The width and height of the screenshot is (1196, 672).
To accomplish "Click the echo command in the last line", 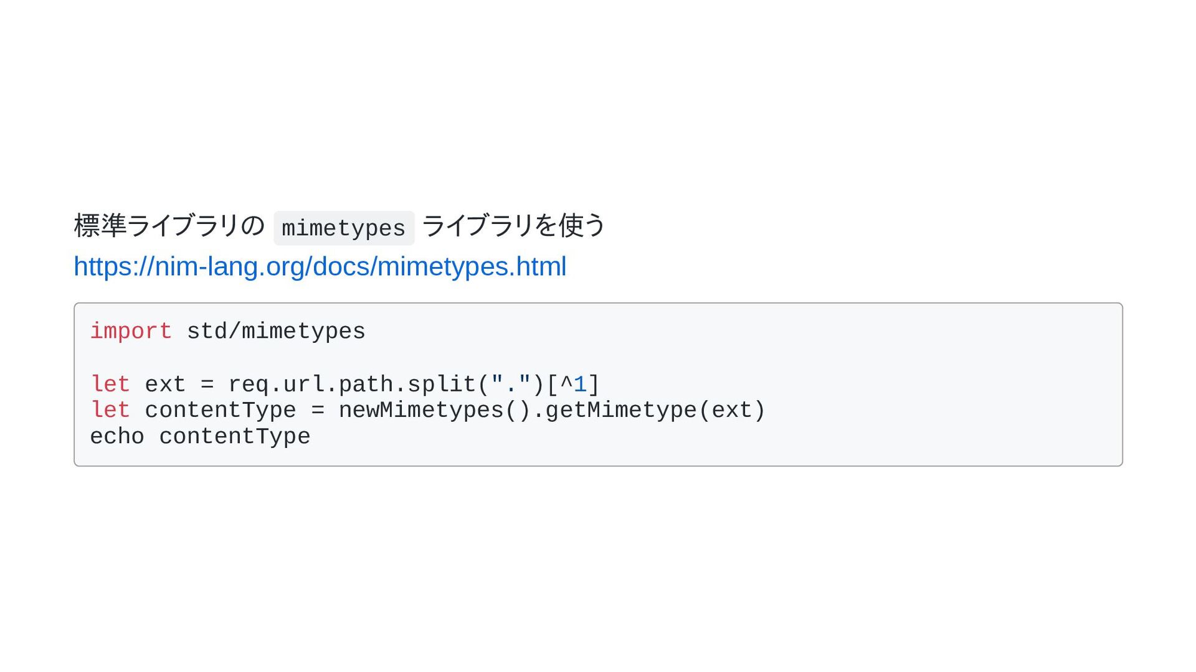I will [x=117, y=437].
